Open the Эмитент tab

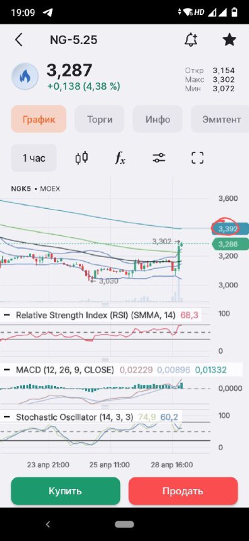(221, 120)
